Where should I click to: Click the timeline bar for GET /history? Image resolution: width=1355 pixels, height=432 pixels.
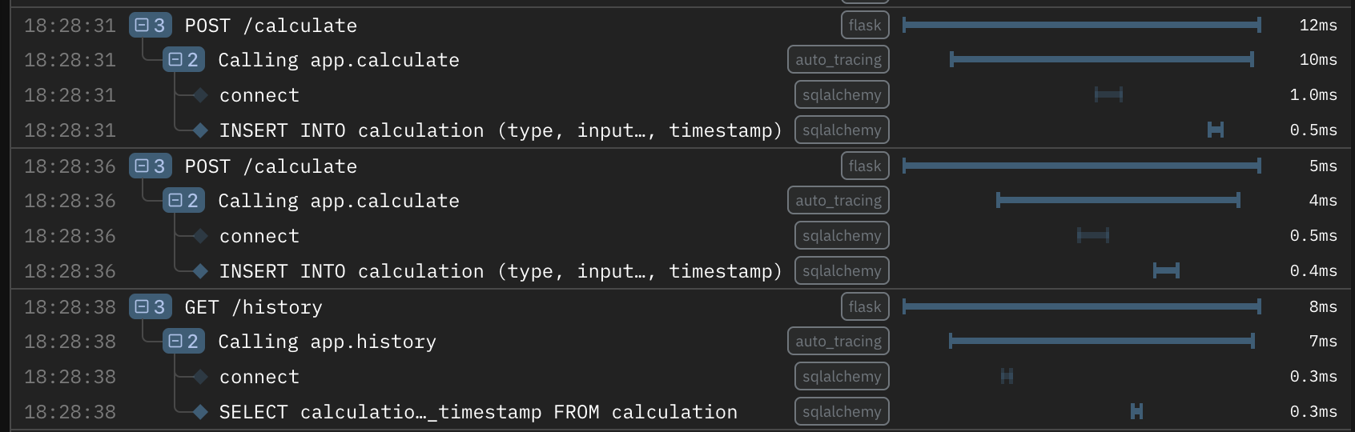pos(1081,306)
